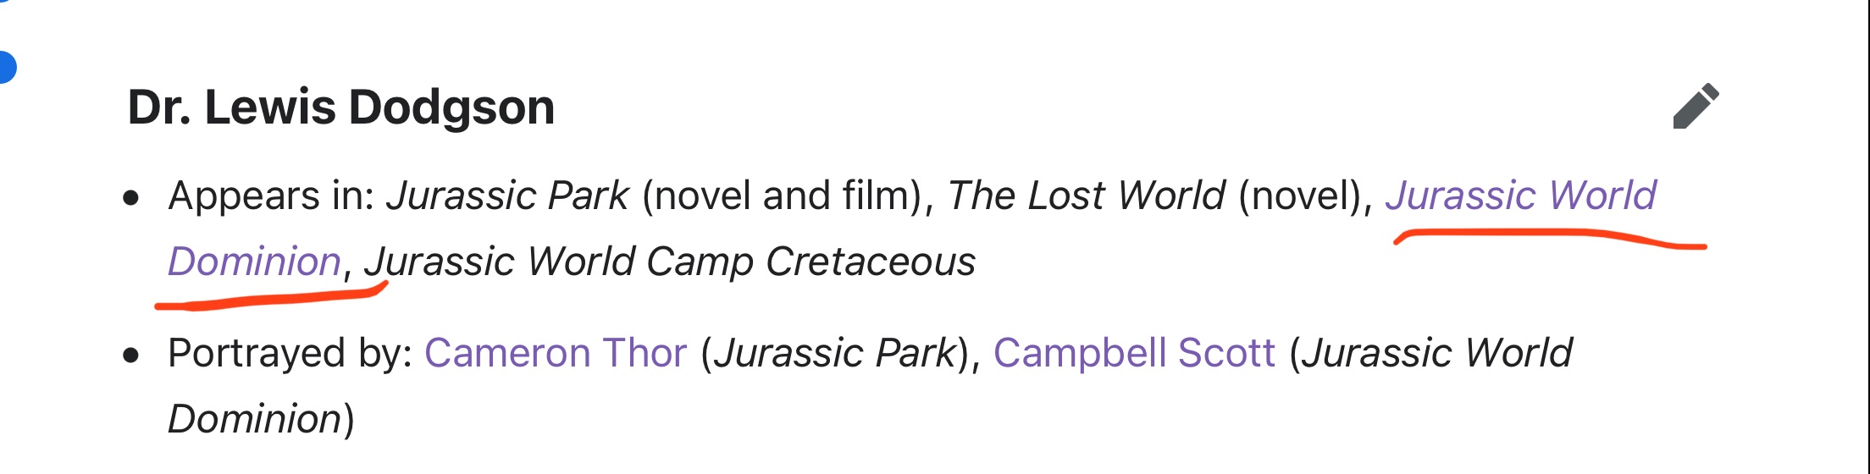Click the 'Portrayed by:' label text
This screenshot has height=474, width=1870.
(x=290, y=354)
